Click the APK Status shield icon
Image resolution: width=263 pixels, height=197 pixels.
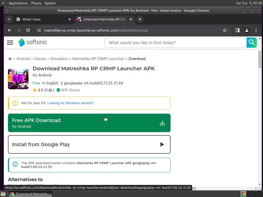58,90
